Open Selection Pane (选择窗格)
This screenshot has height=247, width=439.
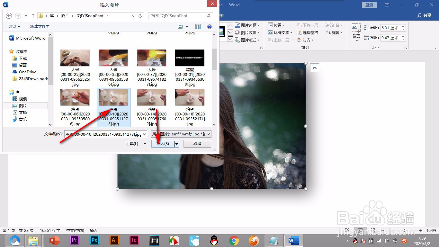coord(307,32)
